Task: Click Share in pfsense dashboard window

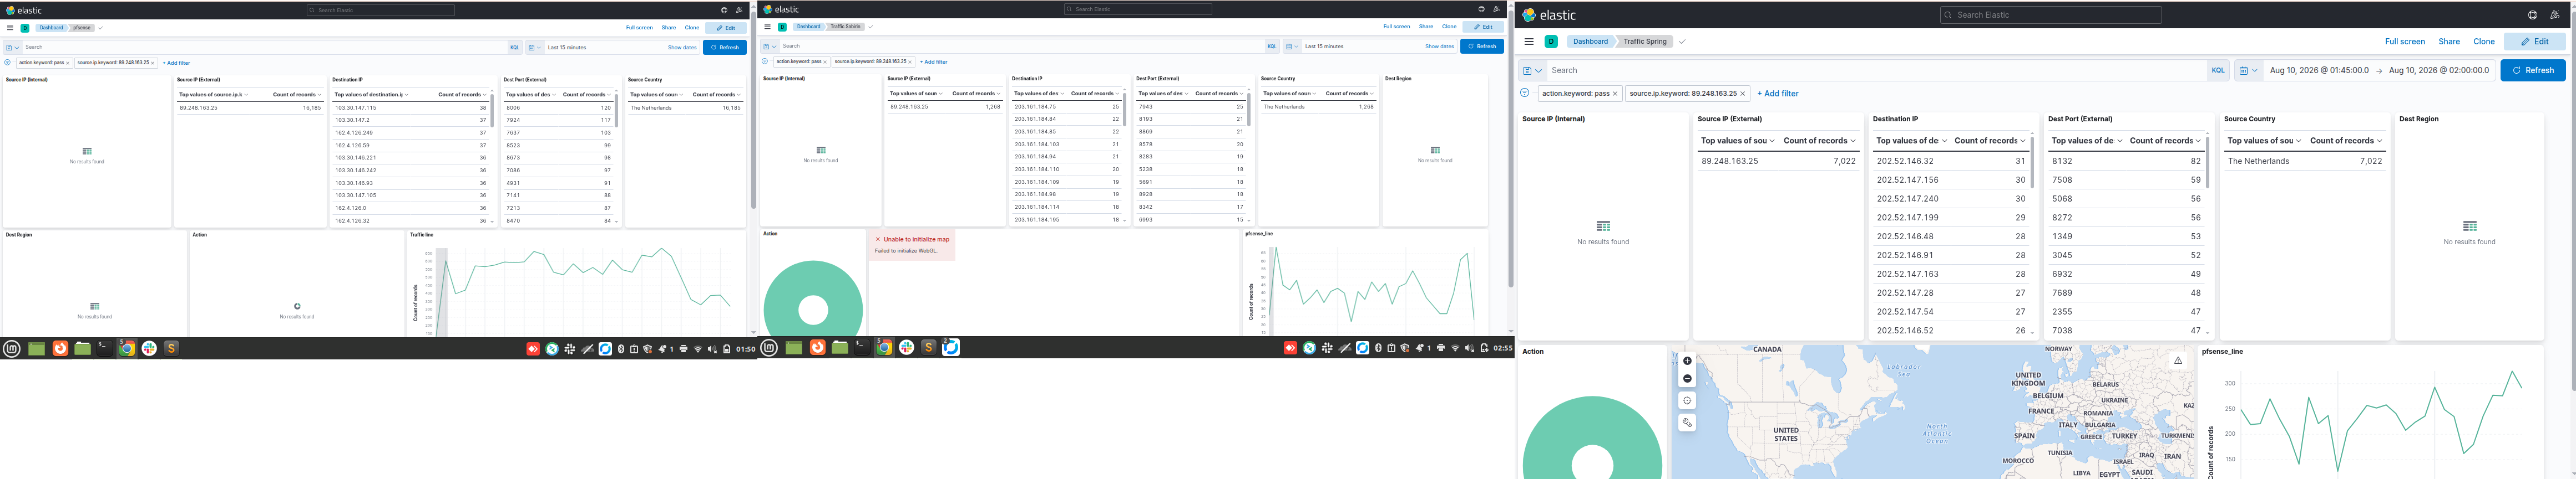Action: pyautogui.click(x=669, y=28)
